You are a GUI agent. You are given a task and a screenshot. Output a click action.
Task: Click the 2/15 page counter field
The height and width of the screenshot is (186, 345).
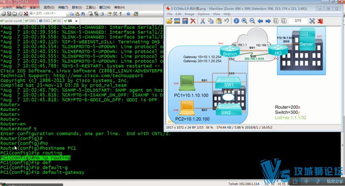(x=298, y=21)
